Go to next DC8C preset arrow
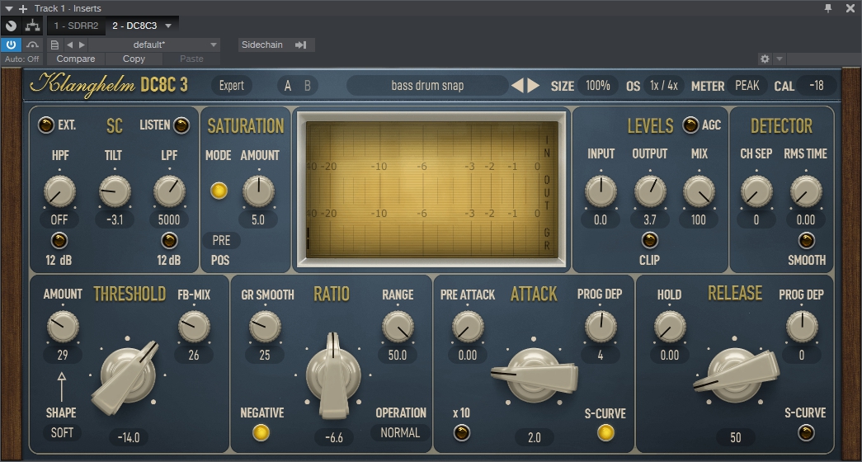Viewport: 862px width, 462px height. (534, 85)
